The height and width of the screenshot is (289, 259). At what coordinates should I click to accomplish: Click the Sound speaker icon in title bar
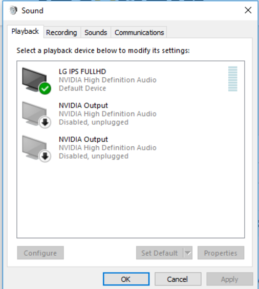coord(13,10)
